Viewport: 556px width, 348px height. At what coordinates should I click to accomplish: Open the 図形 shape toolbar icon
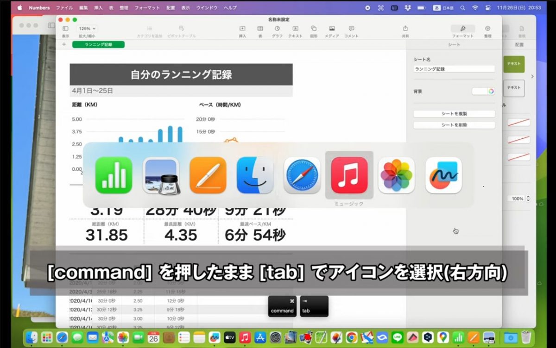(x=314, y=31)
